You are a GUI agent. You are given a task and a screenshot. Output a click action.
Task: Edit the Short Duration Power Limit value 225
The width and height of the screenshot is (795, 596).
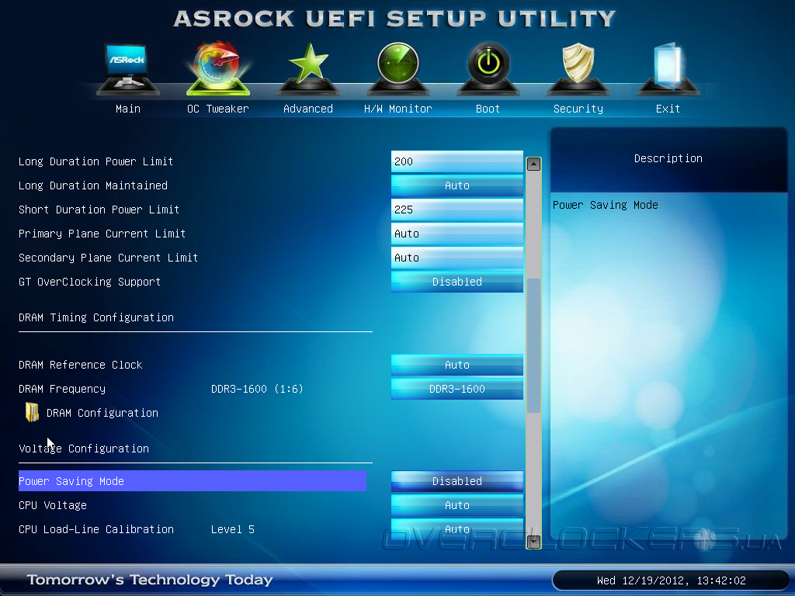(x=457, y=210)
